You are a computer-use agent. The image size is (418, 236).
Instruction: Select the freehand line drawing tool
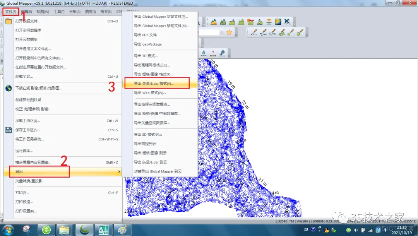pos(272,32)
